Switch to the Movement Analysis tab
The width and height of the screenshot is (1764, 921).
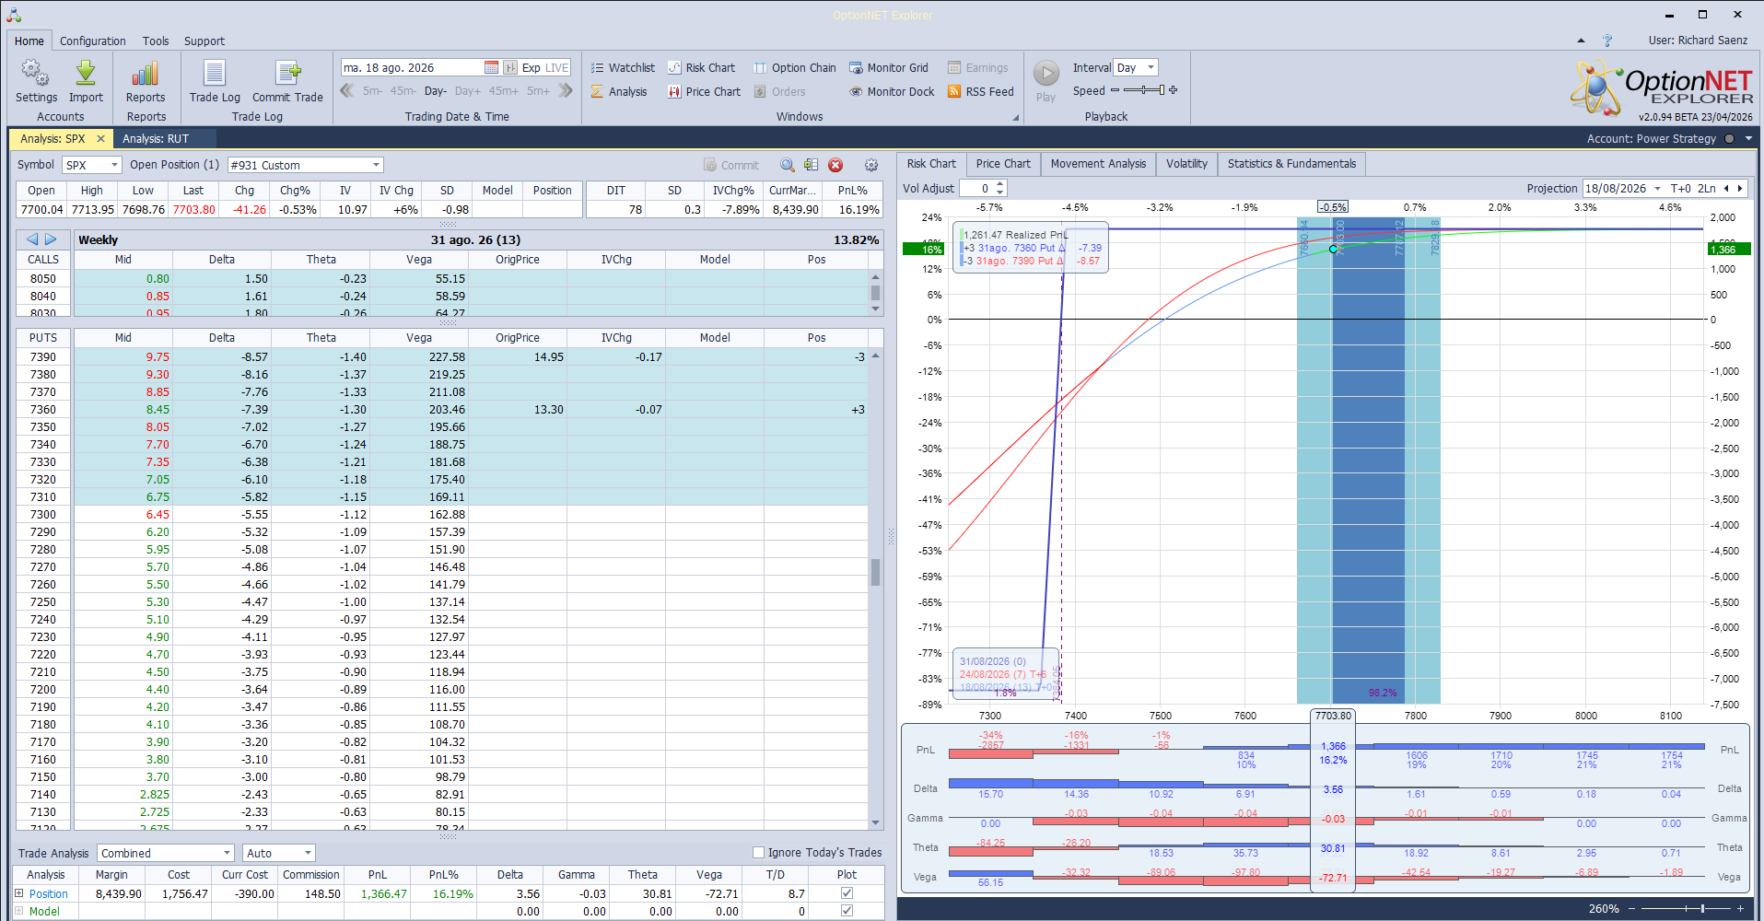pyautogui.click(x=1098, y=164)
